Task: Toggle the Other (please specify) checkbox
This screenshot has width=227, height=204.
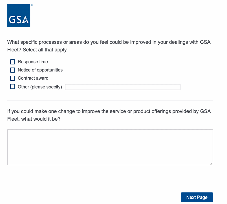Action: tap(12, 87)
